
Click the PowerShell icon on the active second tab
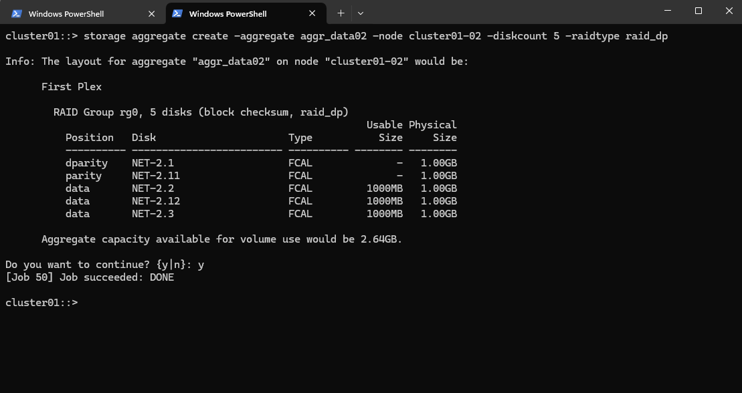point(177,14)
